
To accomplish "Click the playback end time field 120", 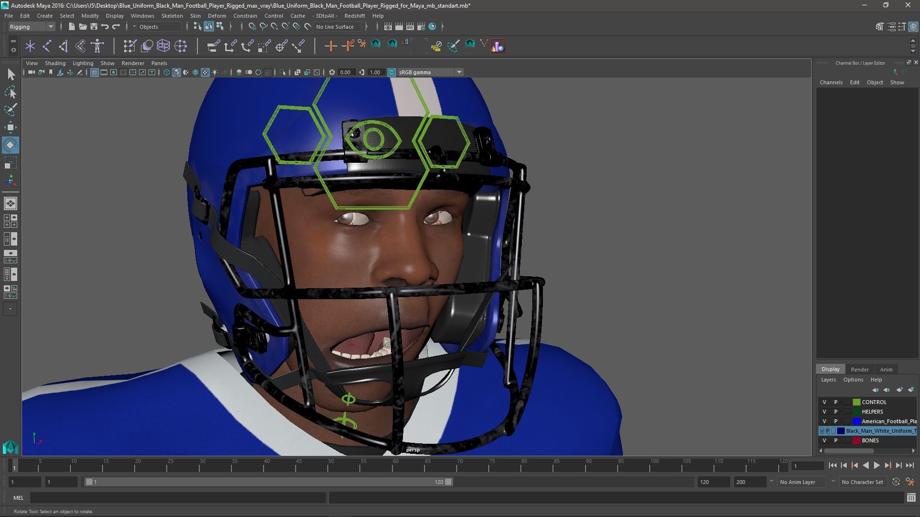I will coord(713,482).
